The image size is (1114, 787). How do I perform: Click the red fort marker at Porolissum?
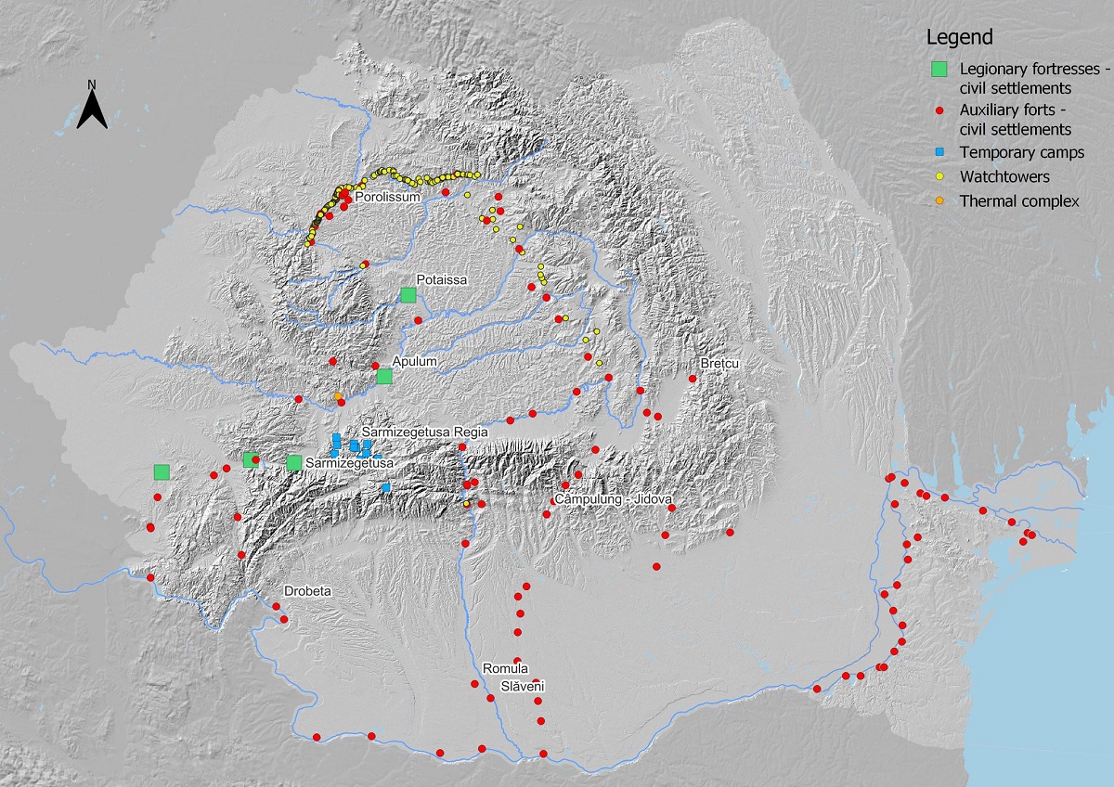(x=345, y=196)
